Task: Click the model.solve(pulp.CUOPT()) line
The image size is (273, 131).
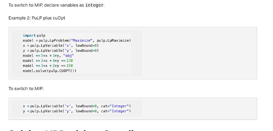Action: [49, 71]
